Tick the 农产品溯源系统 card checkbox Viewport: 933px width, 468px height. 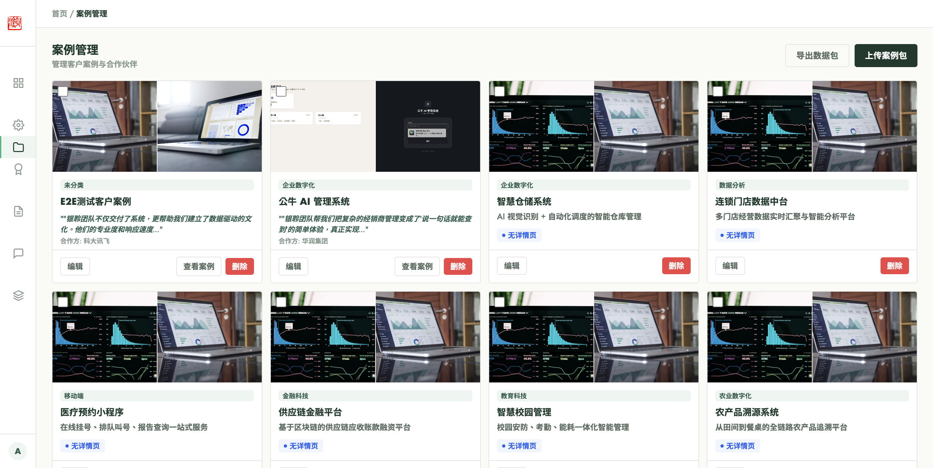coord(718,302)
